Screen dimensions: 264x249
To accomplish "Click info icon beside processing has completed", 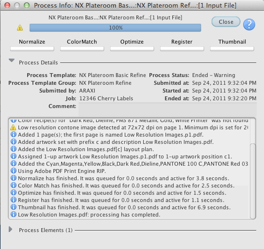I will point(14,214).
